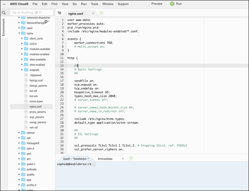The image size is (249, 191).
Task: Expand the networkd-dispatcher folder
Action: (19, 17)
